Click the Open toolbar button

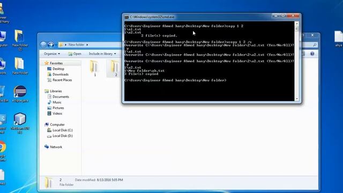point(74,54)
